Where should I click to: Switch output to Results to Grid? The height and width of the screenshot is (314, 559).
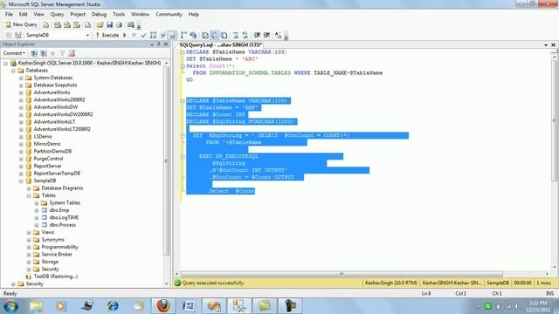click(x=214, y=35)
